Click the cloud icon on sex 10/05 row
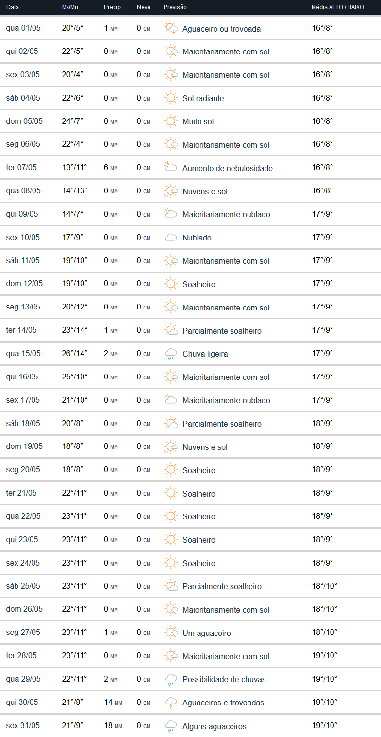The width and height of the screenshot is (381, 737). 170,238
